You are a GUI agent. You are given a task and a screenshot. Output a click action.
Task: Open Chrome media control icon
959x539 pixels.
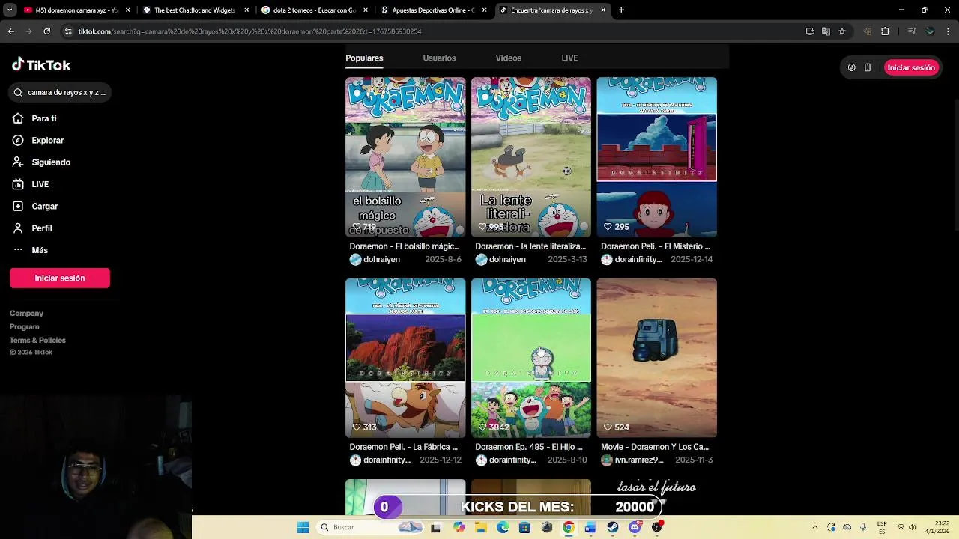click(x=912, y=31)
